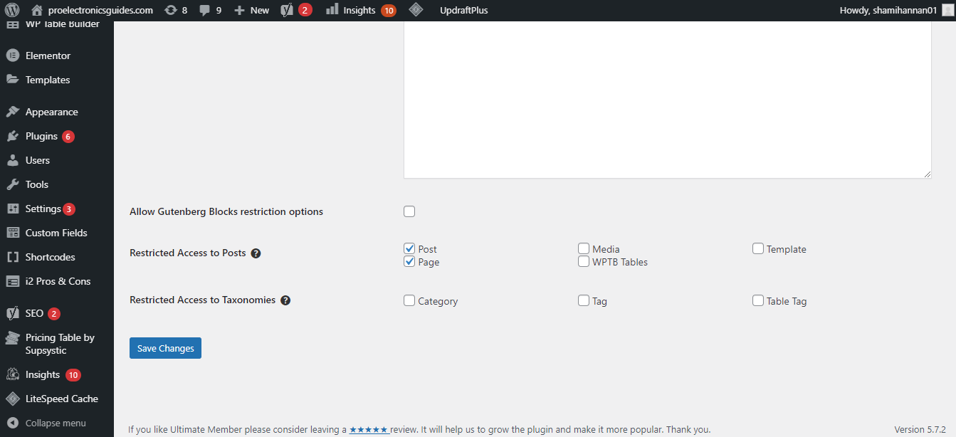Image resolution: width=956 pixels, height=437 pixels.
Task: Click the Custom Fields icon
Action: tap(12, 233)
